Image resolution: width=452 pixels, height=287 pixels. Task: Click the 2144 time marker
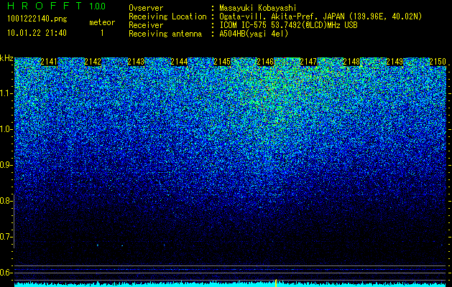(x=179, y=62)
